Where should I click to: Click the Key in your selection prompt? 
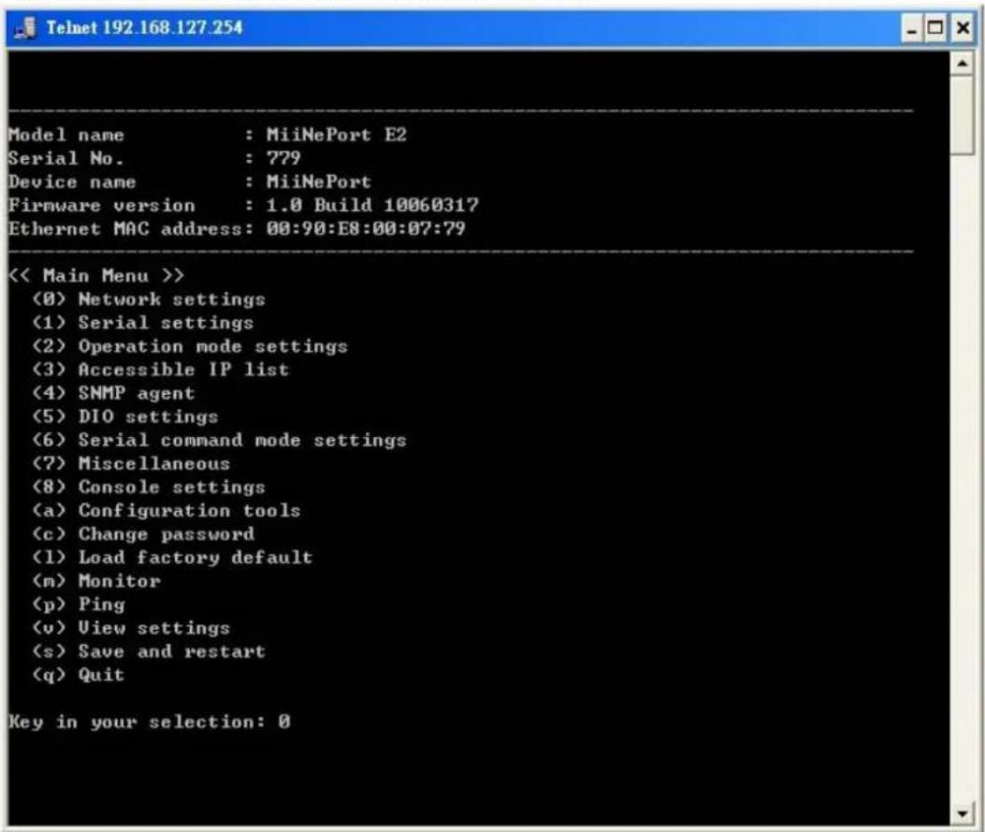click(149, 722)
